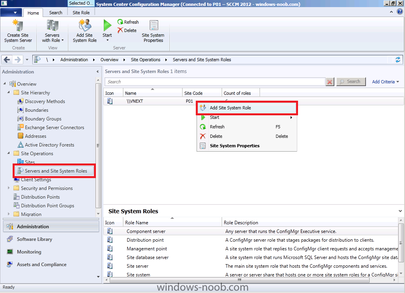This screenshot has height=293, width=405.
Task: Select Exchange Server Connectors
Action: (x=54, y=128)
